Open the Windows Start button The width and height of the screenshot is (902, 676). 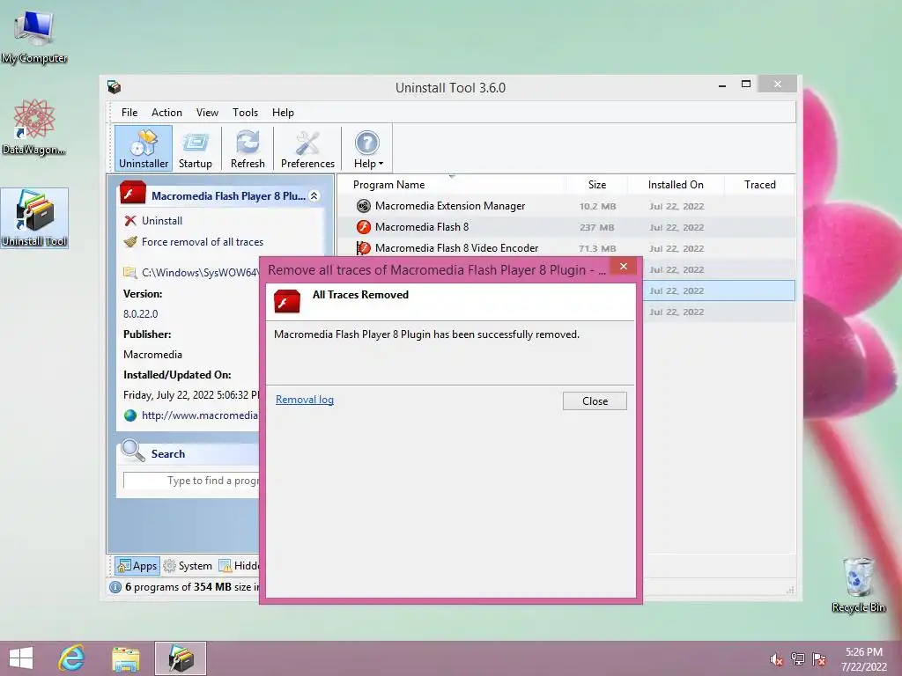tap(22, 658)
